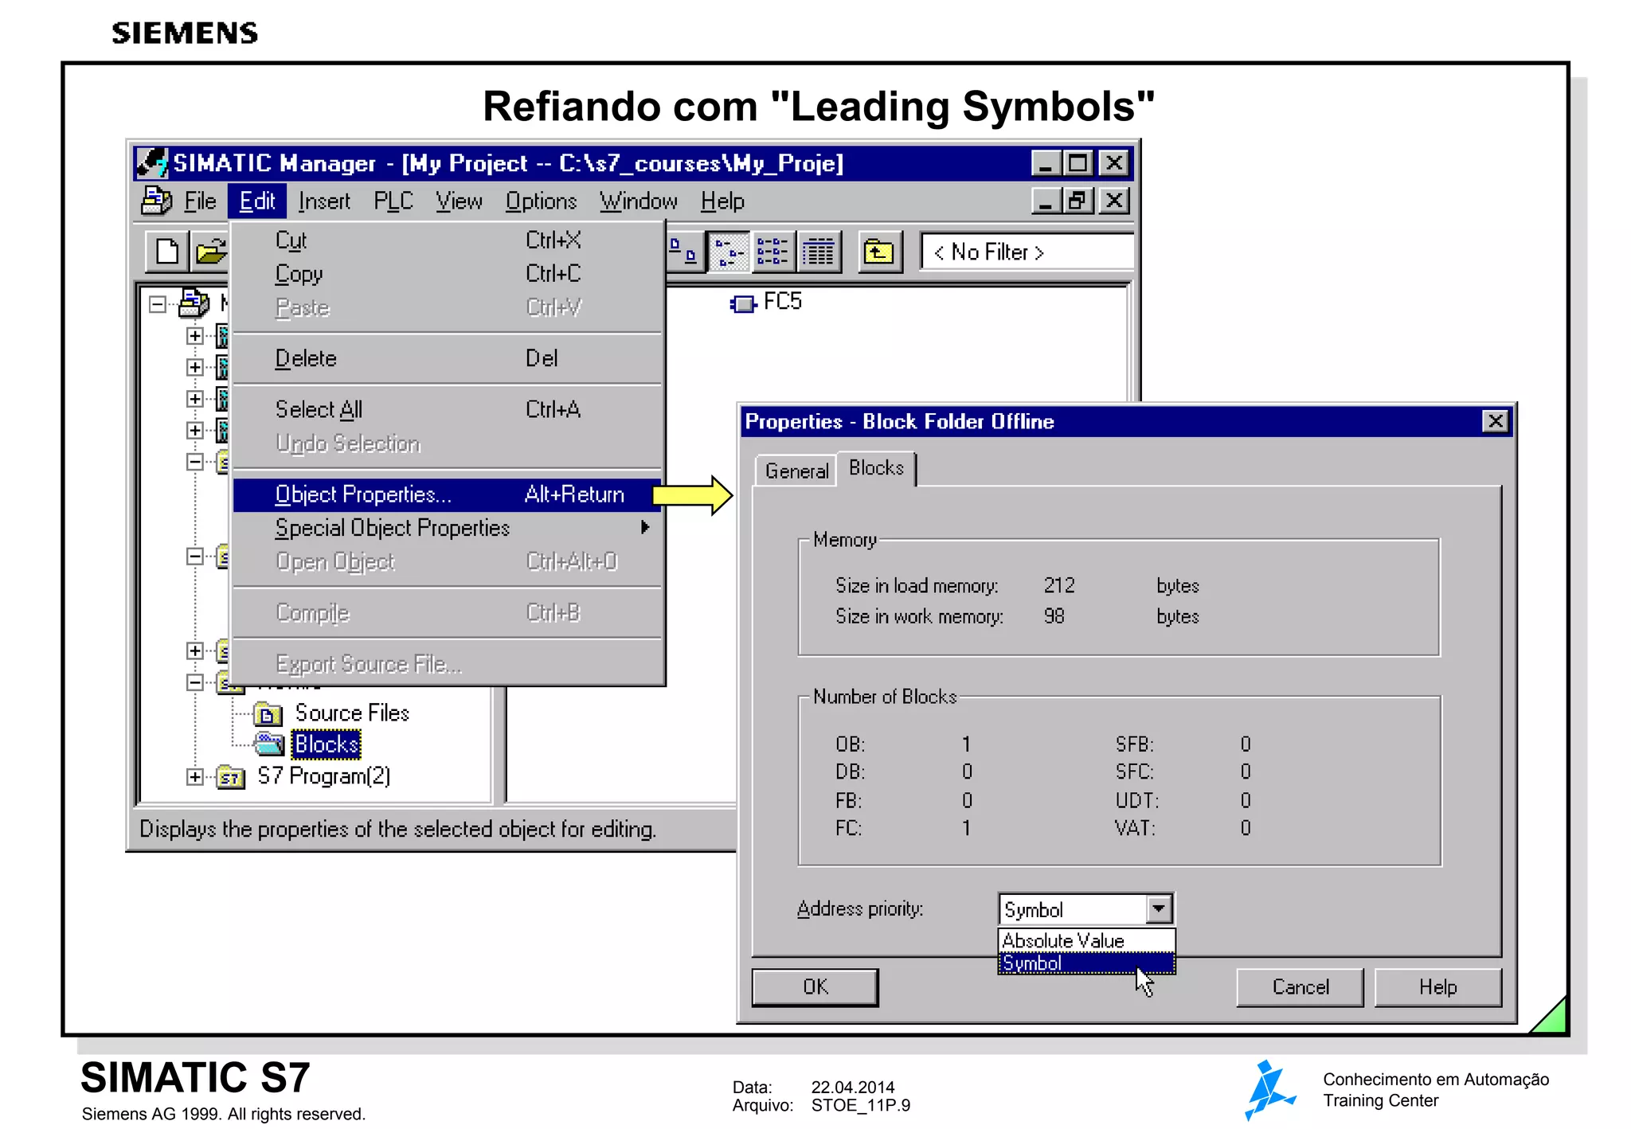
Task: Open Special Object Properties submenu arrow
Action: [645, 527]
